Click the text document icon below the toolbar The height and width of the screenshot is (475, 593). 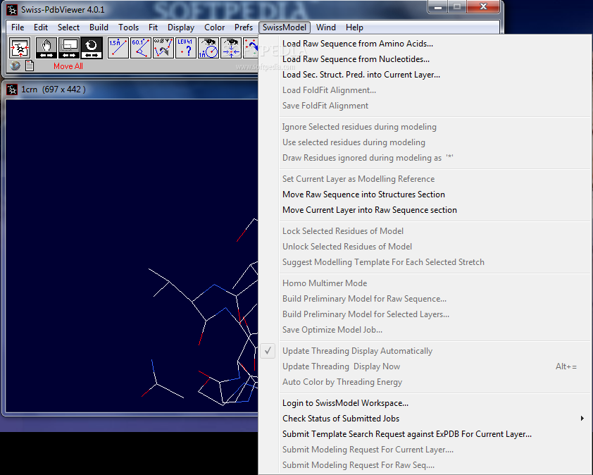point(30,66)
